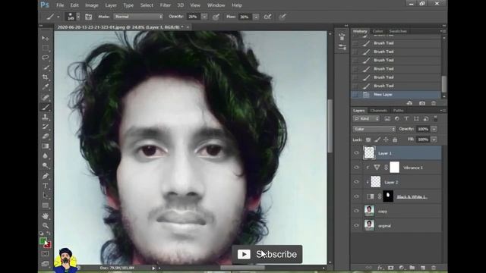Hide Layer 2 visibility eye
This screenshot has height=273, width=486.
coord(356,182)
